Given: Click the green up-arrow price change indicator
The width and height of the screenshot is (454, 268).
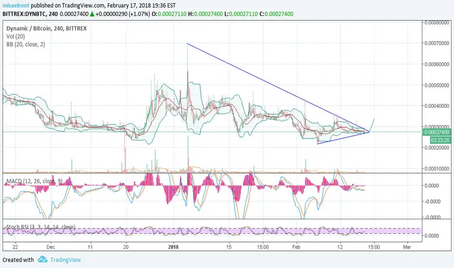Looking at the screenshot, I should pos(92,14).
